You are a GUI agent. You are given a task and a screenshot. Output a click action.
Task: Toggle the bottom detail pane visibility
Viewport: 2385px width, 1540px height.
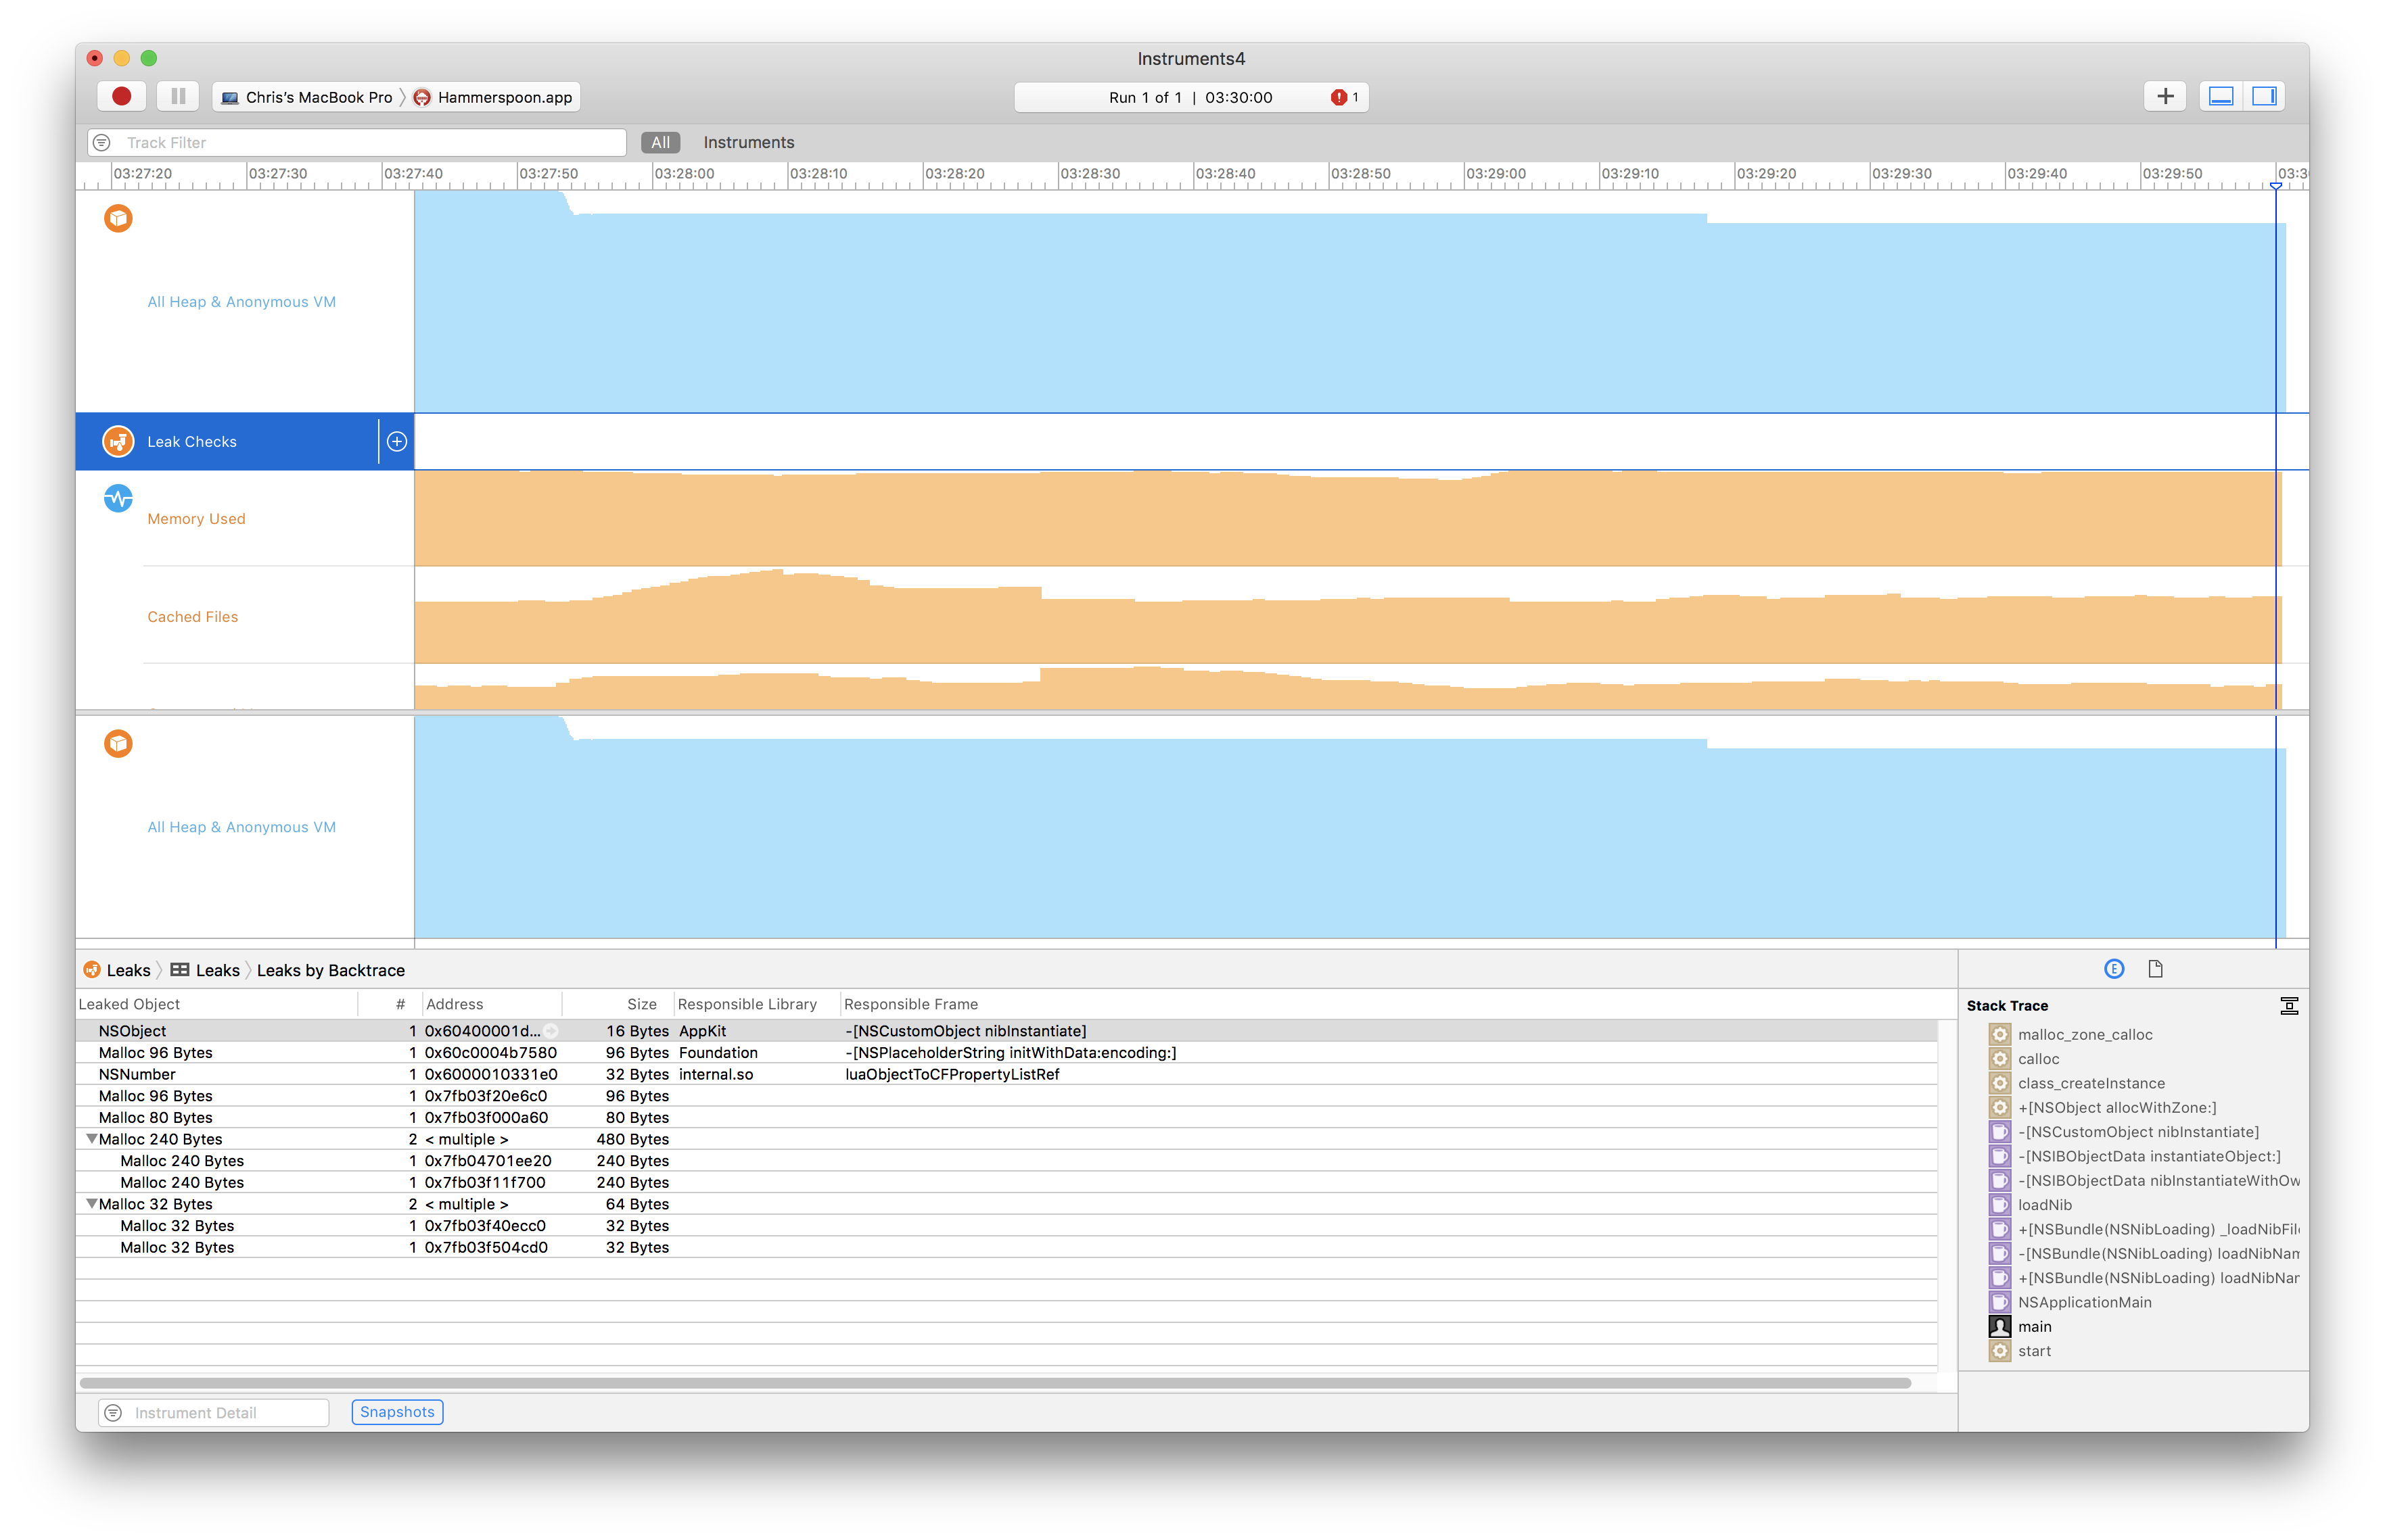tap(2222, 96)
